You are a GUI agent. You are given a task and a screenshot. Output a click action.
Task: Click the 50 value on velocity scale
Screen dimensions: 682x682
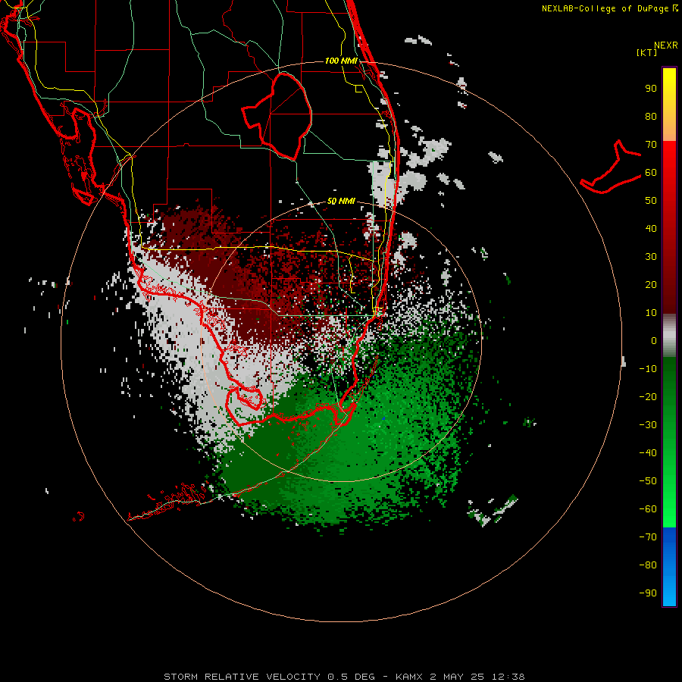pos(651,201)
